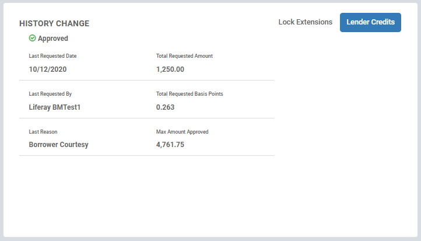Click the Max Amount Approved label

[x=183, y=132]
